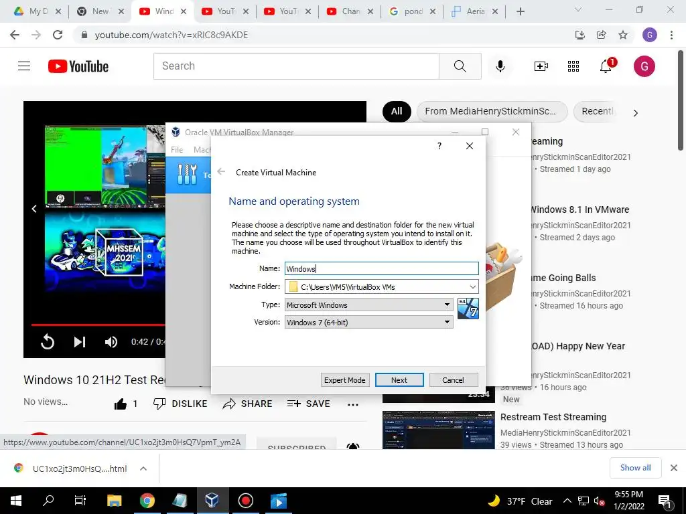Open File Explorer from the taskbar
Viewport: 686px width, 514px height.
coord(114,501)
